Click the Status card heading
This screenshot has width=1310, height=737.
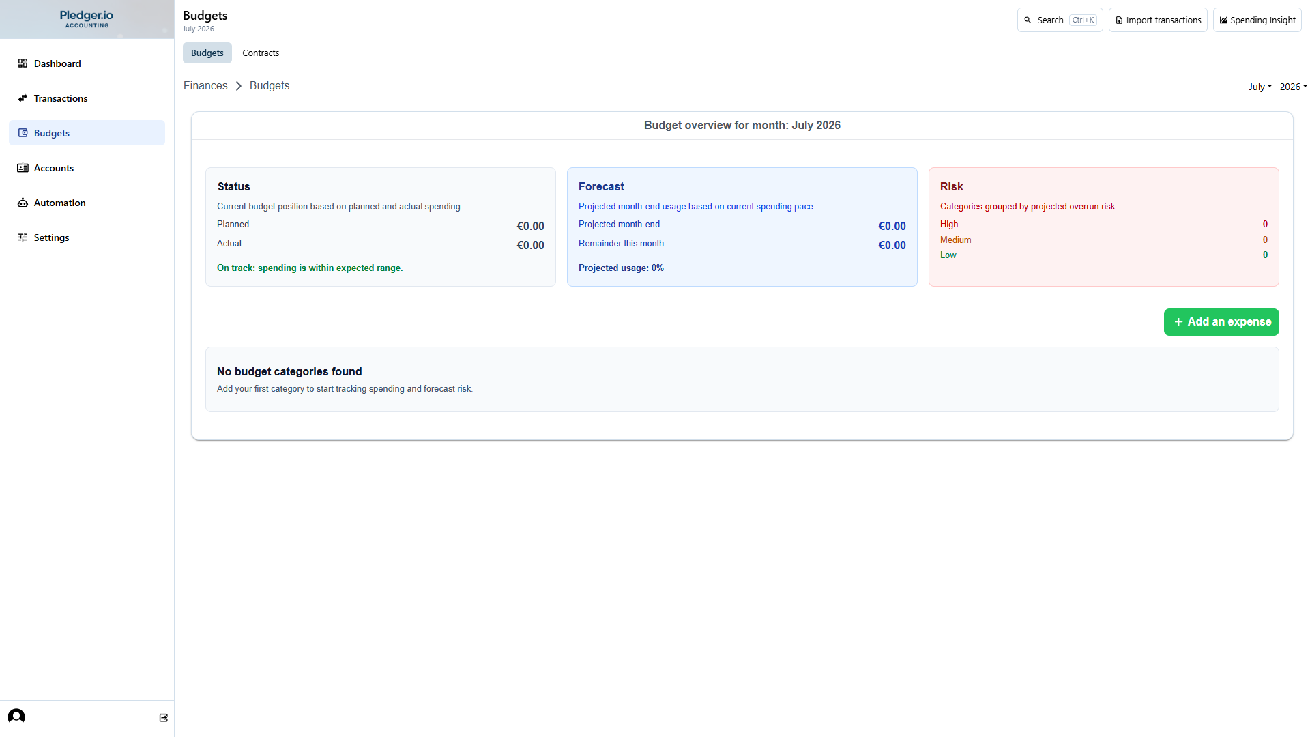pos(233,187)
